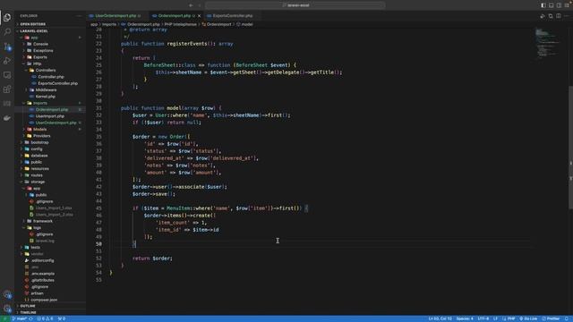Click the minimap code preview
The image size is (573, 322).
pyautogui.click(x=547, y=43)
